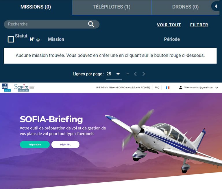This screenshot has width=222, height=189.
Task: Click the Dépôt FPL button
Action: pyautogui.click(x=65, y=144)
